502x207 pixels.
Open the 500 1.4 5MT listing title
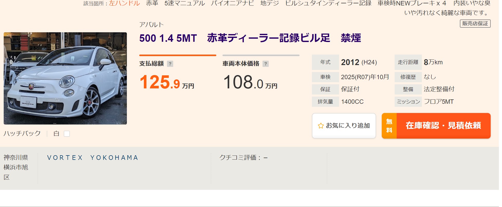[x=250, y=38]
